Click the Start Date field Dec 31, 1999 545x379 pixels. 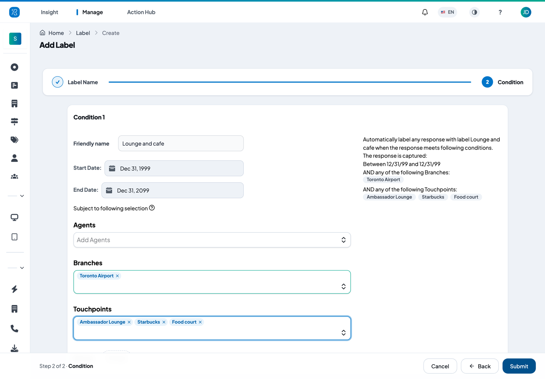click(174, 168)
